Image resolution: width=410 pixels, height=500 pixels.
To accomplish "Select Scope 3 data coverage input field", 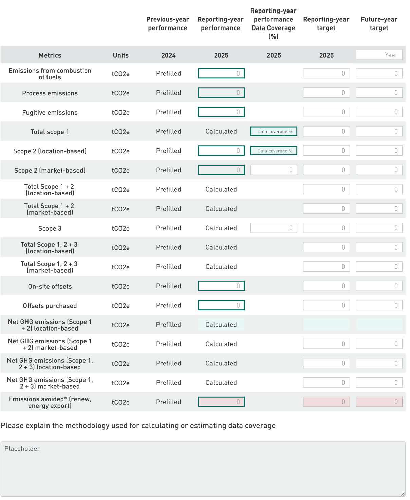I will click(x=274, y=228).
